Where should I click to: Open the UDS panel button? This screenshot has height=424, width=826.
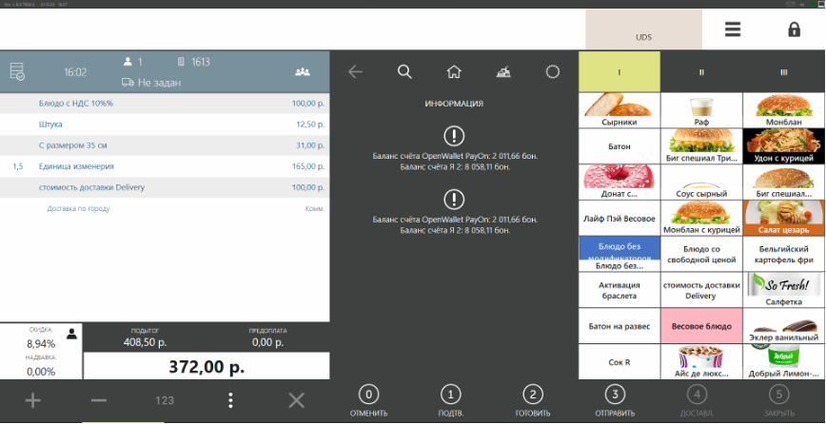click(x=643, y=29)
